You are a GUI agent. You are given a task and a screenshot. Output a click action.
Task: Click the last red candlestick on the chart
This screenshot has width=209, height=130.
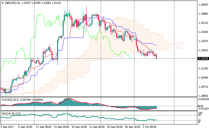[x=157, y=56]
